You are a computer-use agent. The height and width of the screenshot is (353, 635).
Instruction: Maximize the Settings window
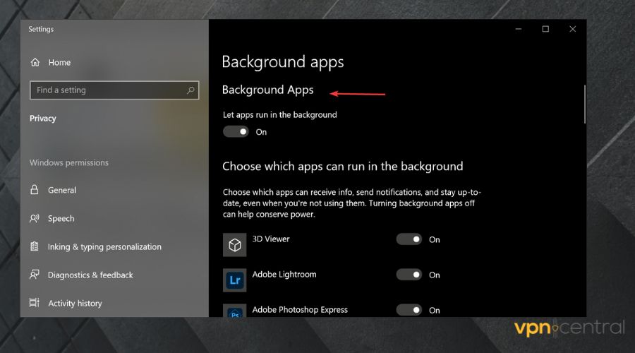[x=545, y=29]
